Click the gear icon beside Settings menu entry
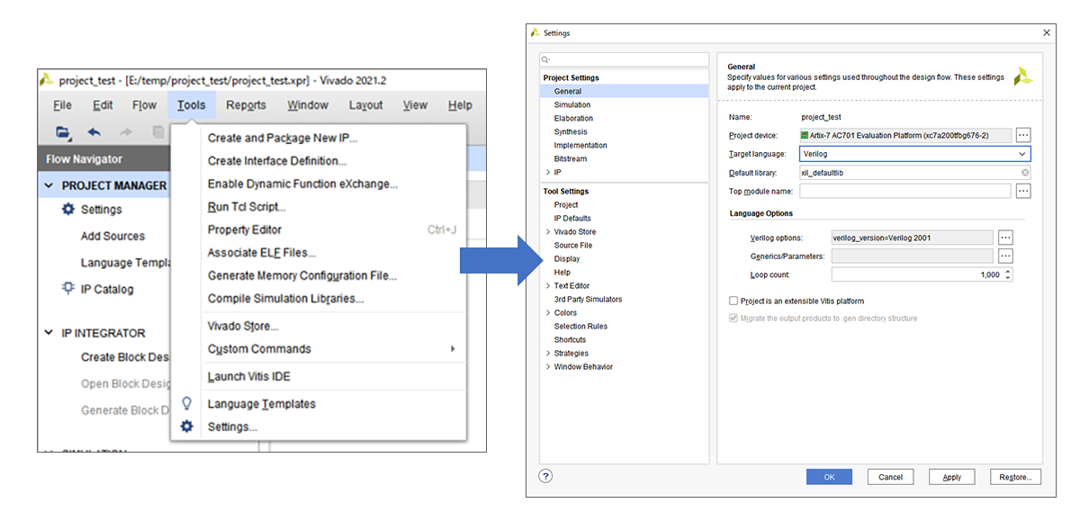The width and height of the screenshot is (1080, 521). click(187, 427)
